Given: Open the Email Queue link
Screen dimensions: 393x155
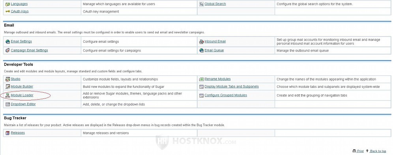Looking at the screenshot, I should click(214, 50).
